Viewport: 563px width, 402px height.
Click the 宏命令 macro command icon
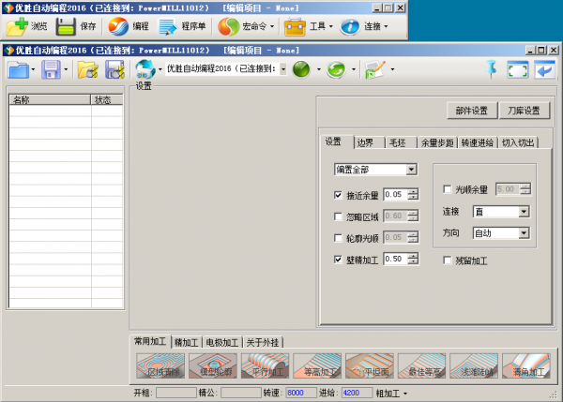click(x=228, y=26)
